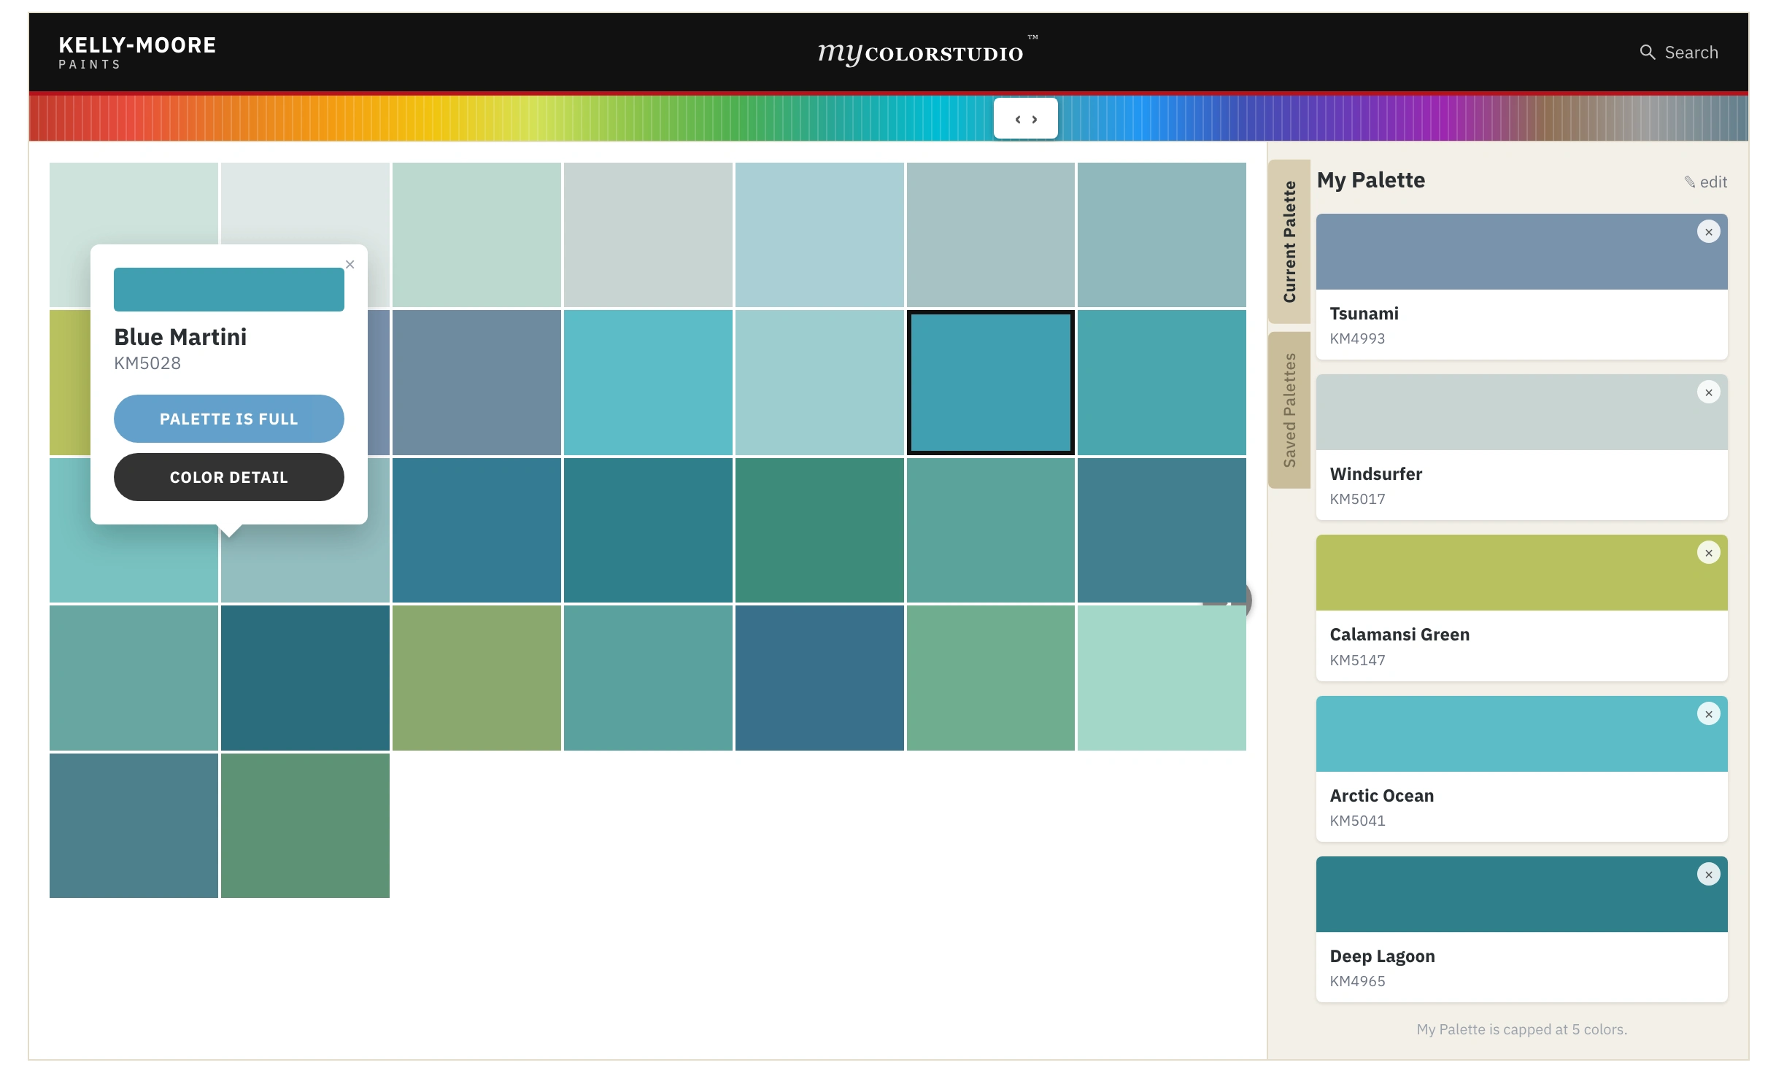Remove Deep Lagoon from palette
The height and width of the screenshot is (1065, 1776).
[1708, 875]
